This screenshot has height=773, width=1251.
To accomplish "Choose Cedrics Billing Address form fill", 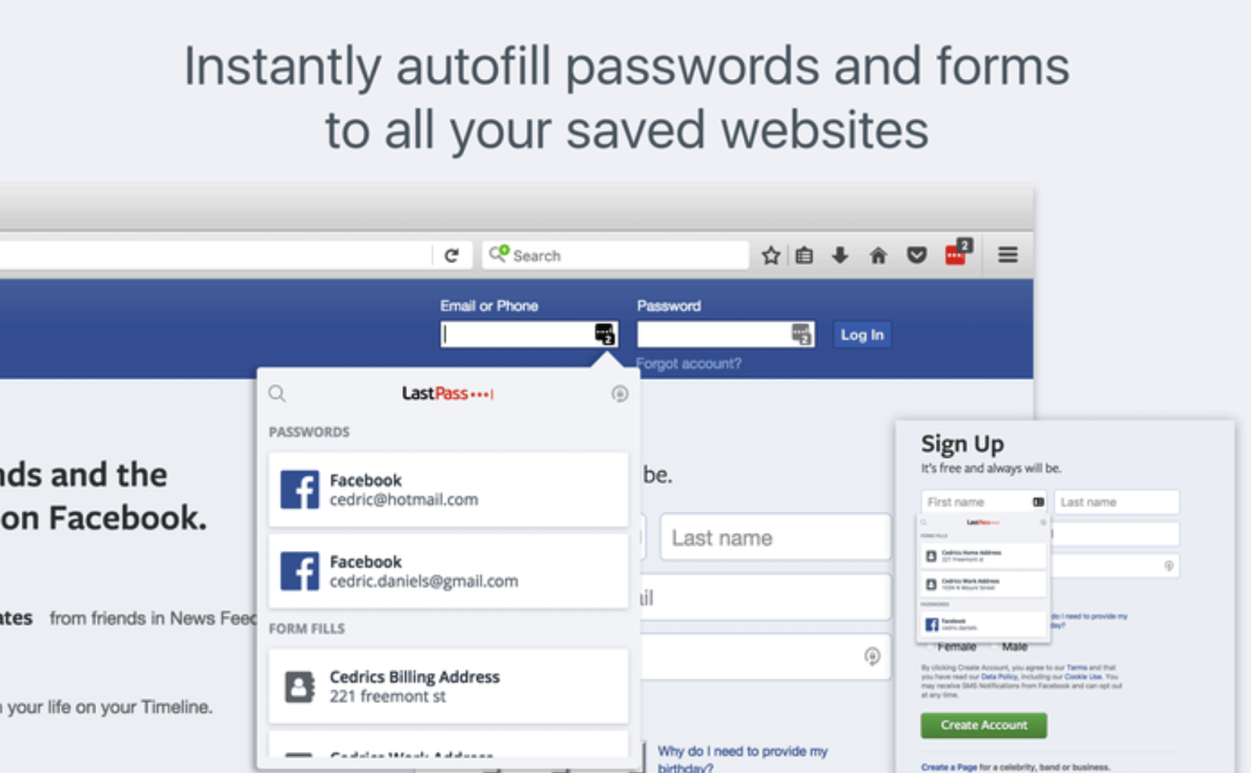I will tap(449, 686).
